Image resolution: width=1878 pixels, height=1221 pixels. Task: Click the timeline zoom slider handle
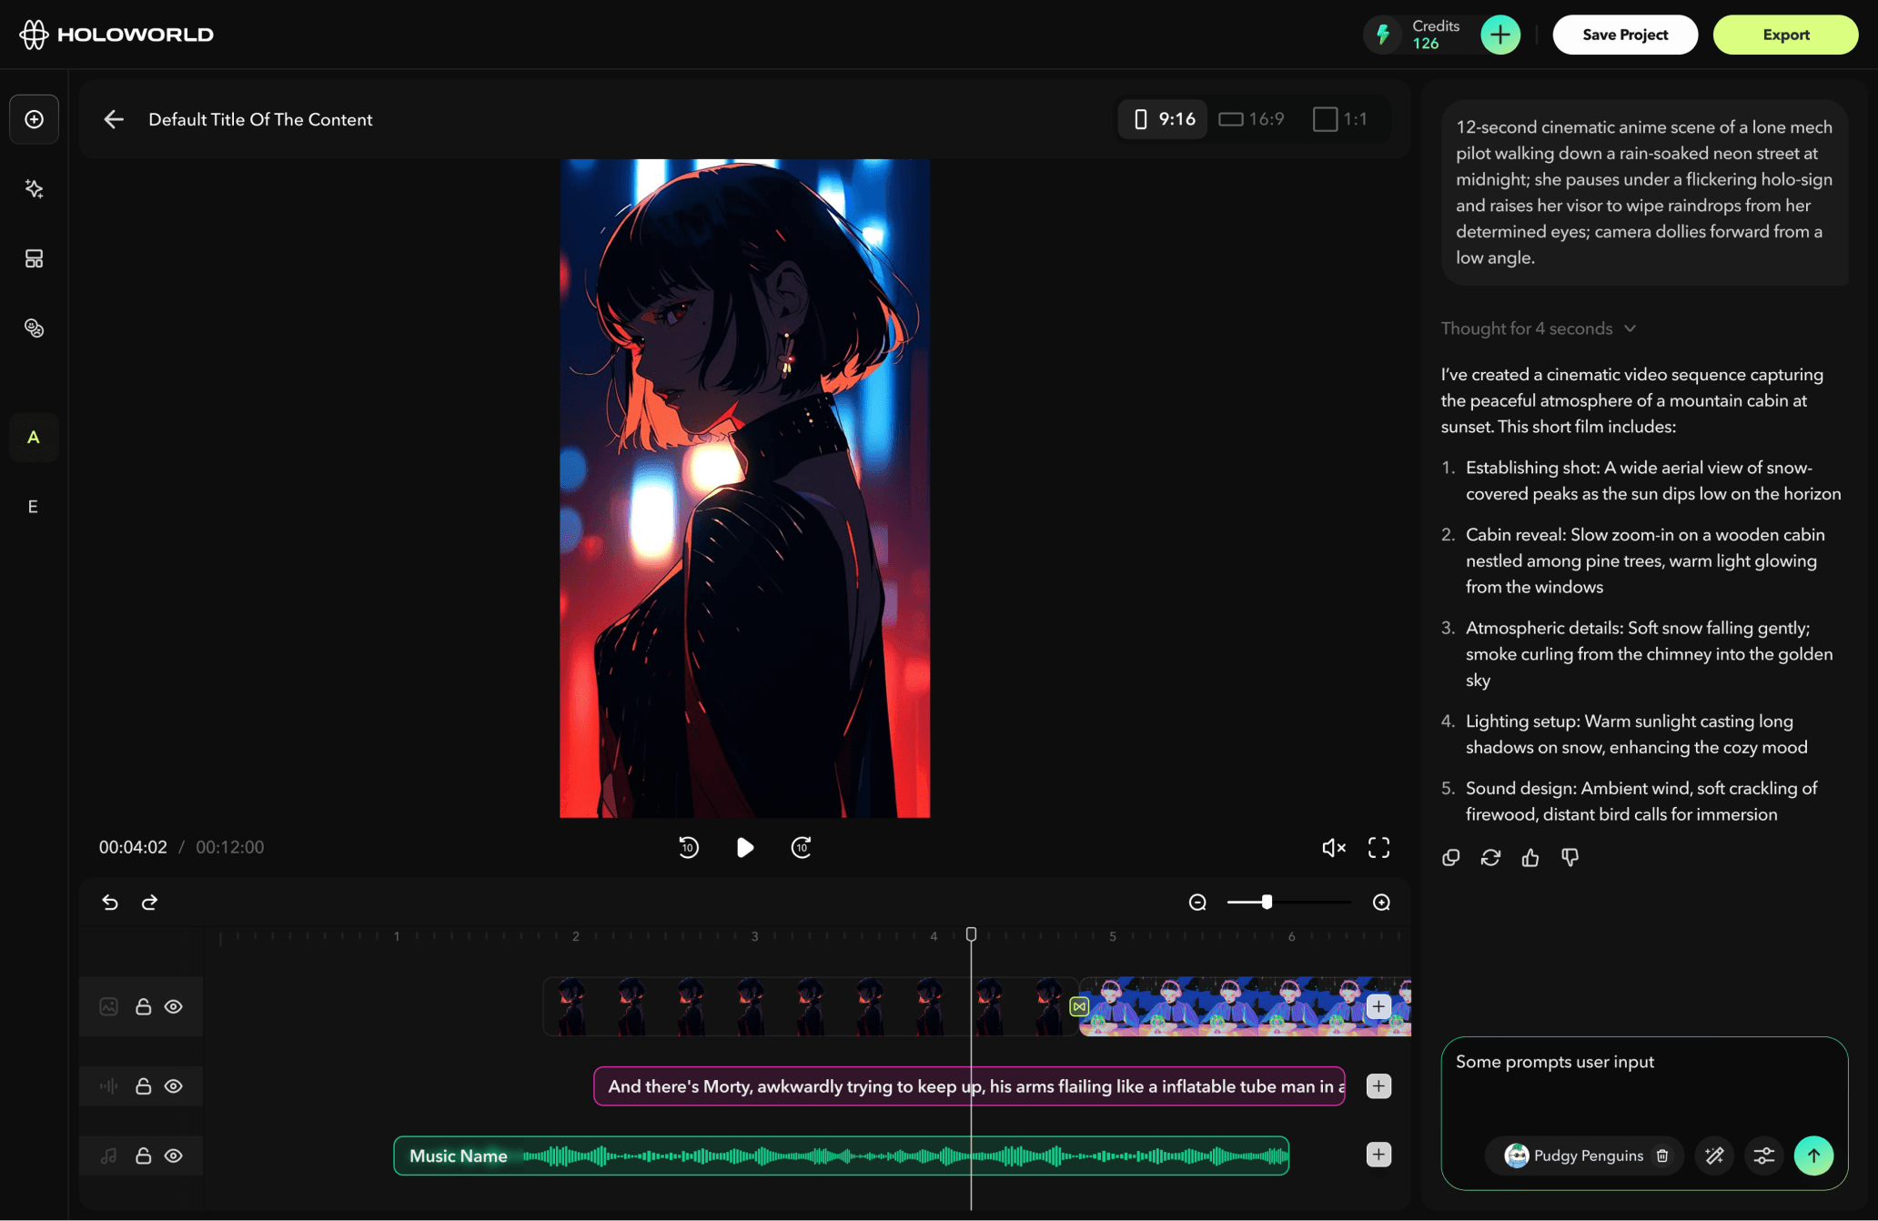tap(1266, 902)
